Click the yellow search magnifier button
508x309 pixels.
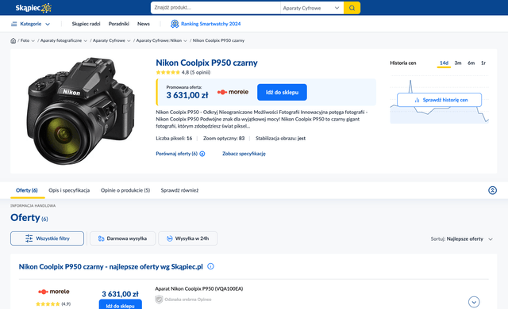click(x=352, y=8)
